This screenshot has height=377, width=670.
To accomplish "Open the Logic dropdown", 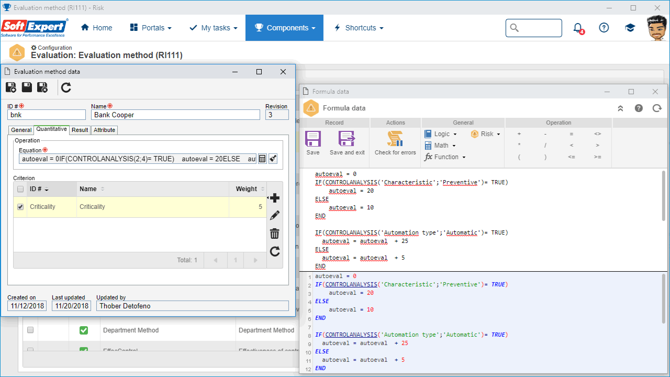I will (x=440, y=134).
